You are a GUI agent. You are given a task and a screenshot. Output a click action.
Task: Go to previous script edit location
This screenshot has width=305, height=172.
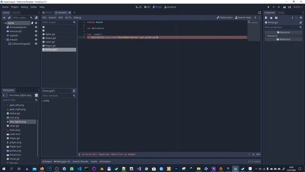pyautogui.click(x=255, y=18)
